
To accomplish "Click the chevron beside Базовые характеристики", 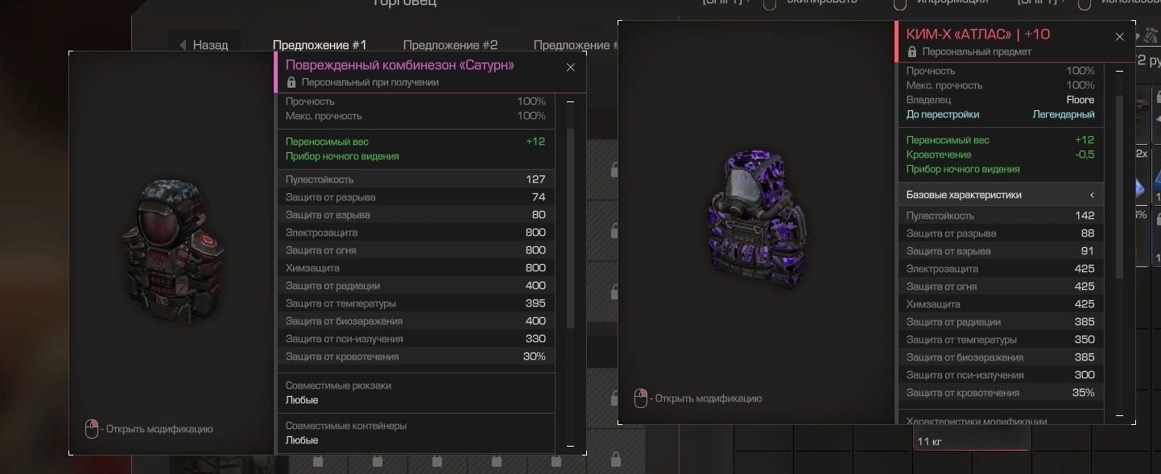I will (x=1093, y=195).
